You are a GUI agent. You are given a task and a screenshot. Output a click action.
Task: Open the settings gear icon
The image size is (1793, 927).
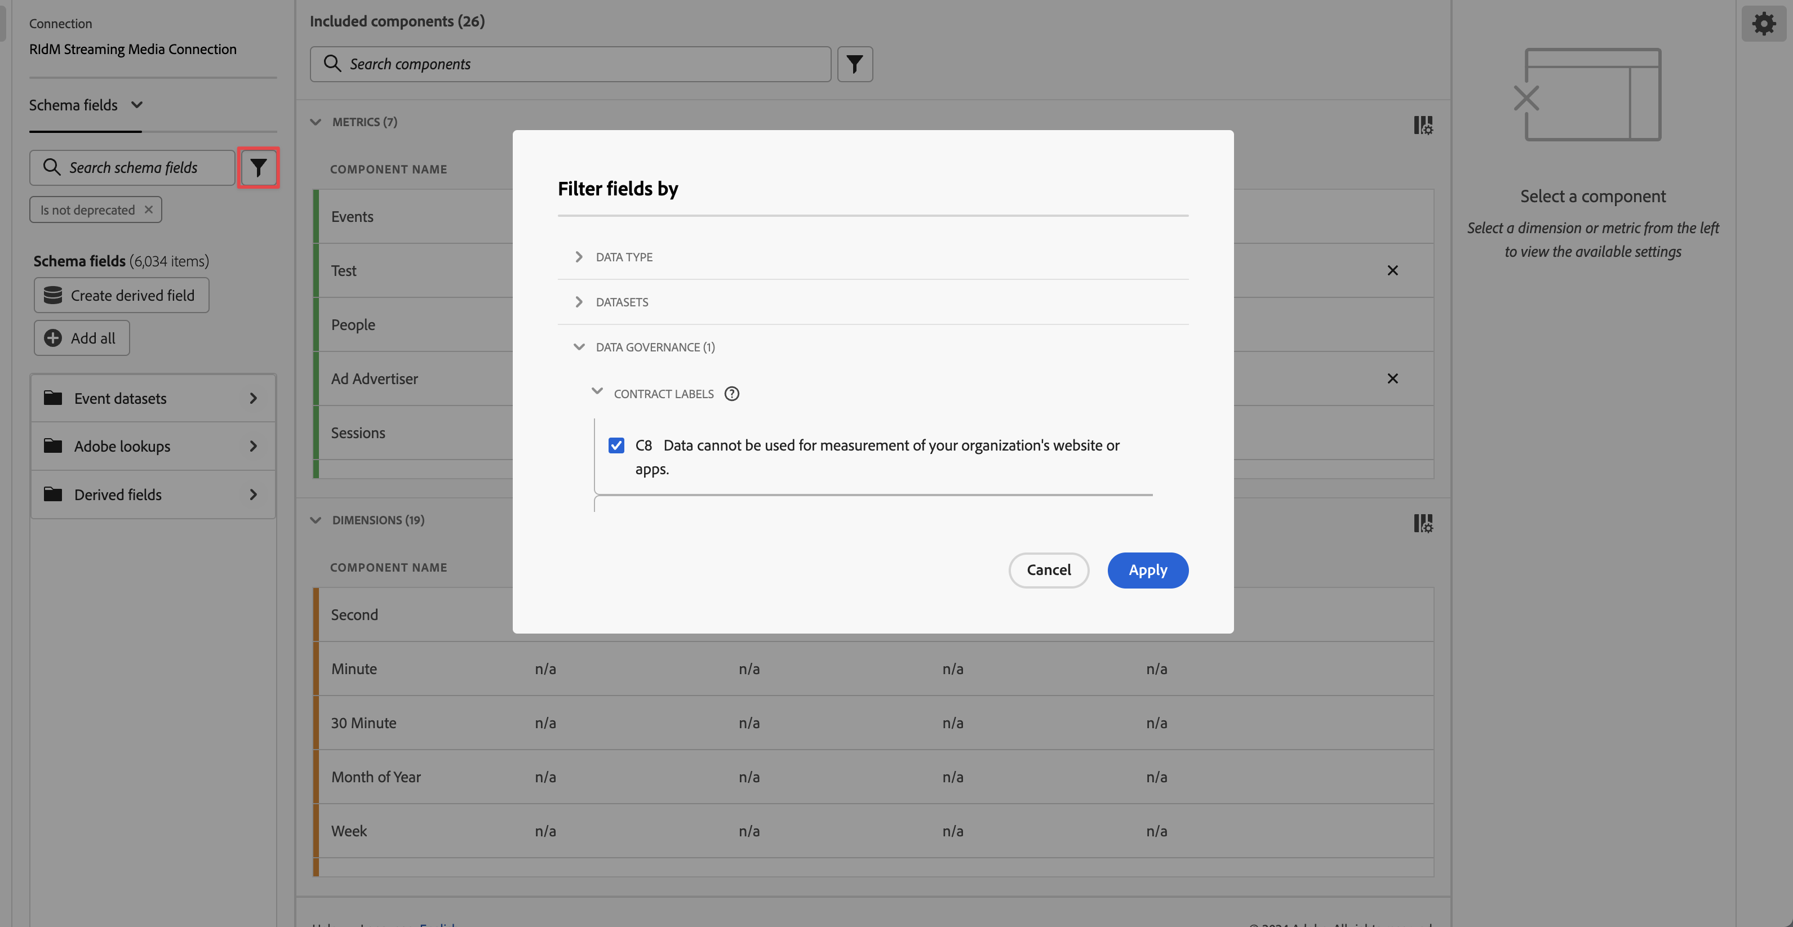pos(1763,24)
